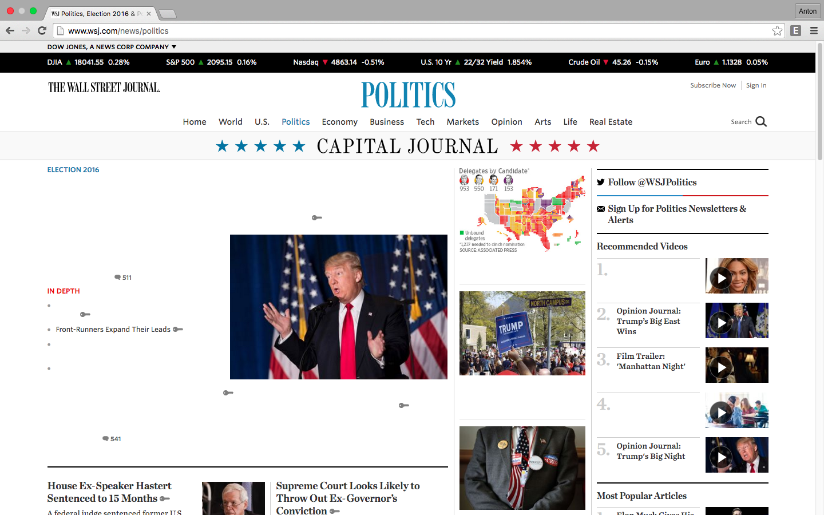Click the search magnifier icon
Image resolution: width=824 pixels, height=515 pixels.
[761, 121]
